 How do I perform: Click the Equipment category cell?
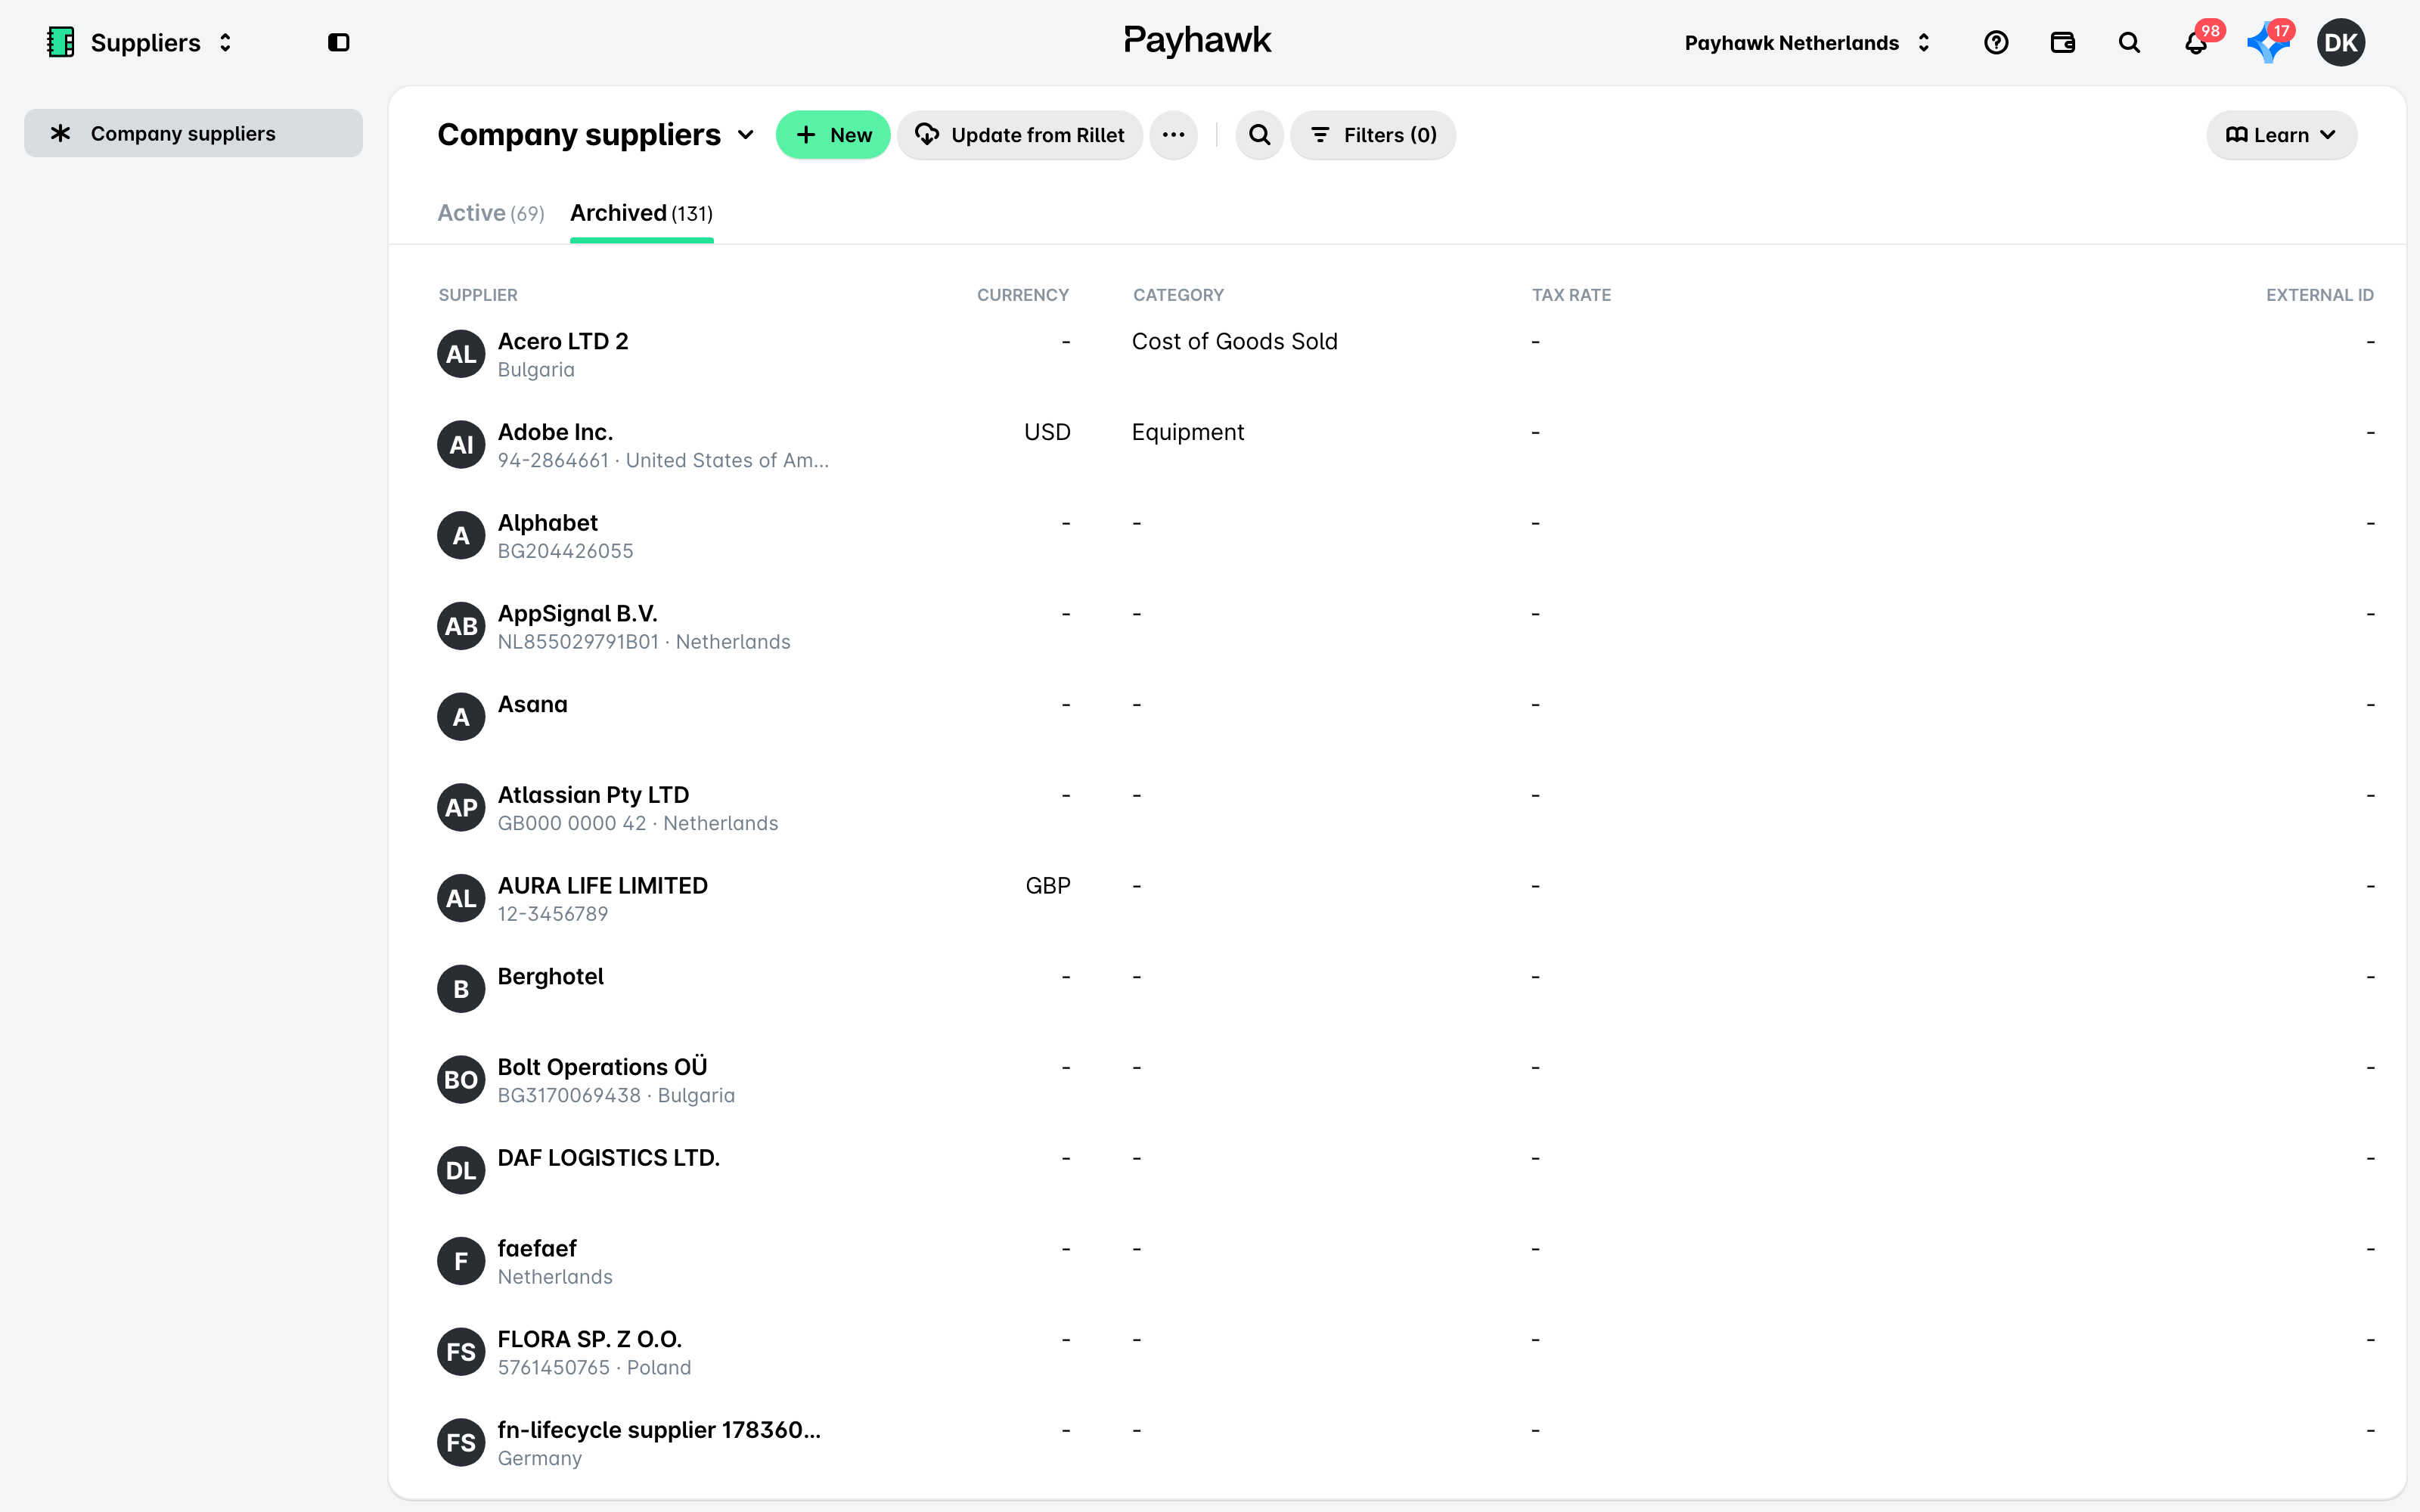point(1188,433)
